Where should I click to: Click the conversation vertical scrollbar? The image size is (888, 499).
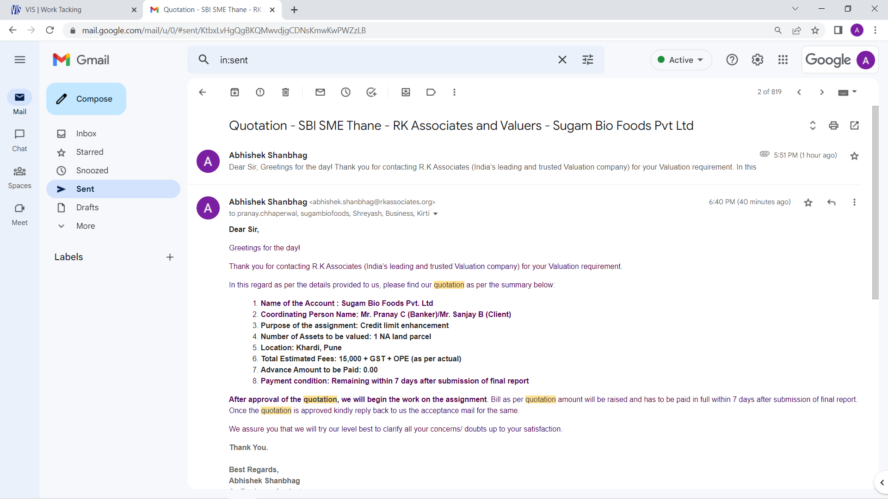click(875, 202)
